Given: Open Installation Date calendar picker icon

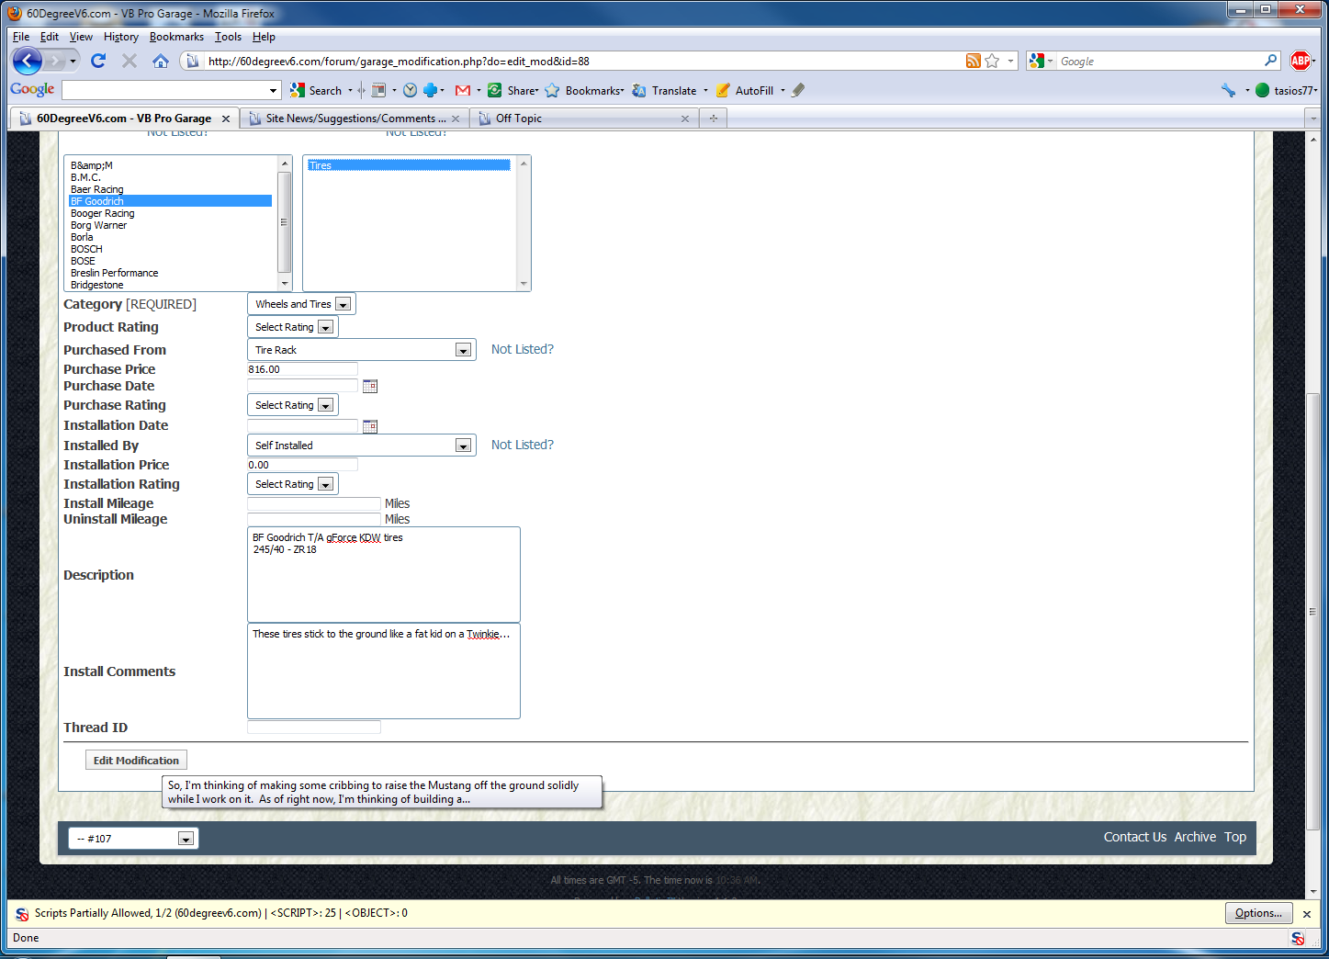Looking at the screenshot, I should [x=370, y=426].
